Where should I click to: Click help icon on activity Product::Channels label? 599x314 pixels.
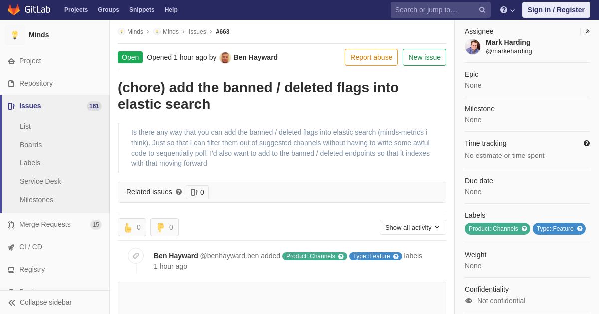coord(341,256)
